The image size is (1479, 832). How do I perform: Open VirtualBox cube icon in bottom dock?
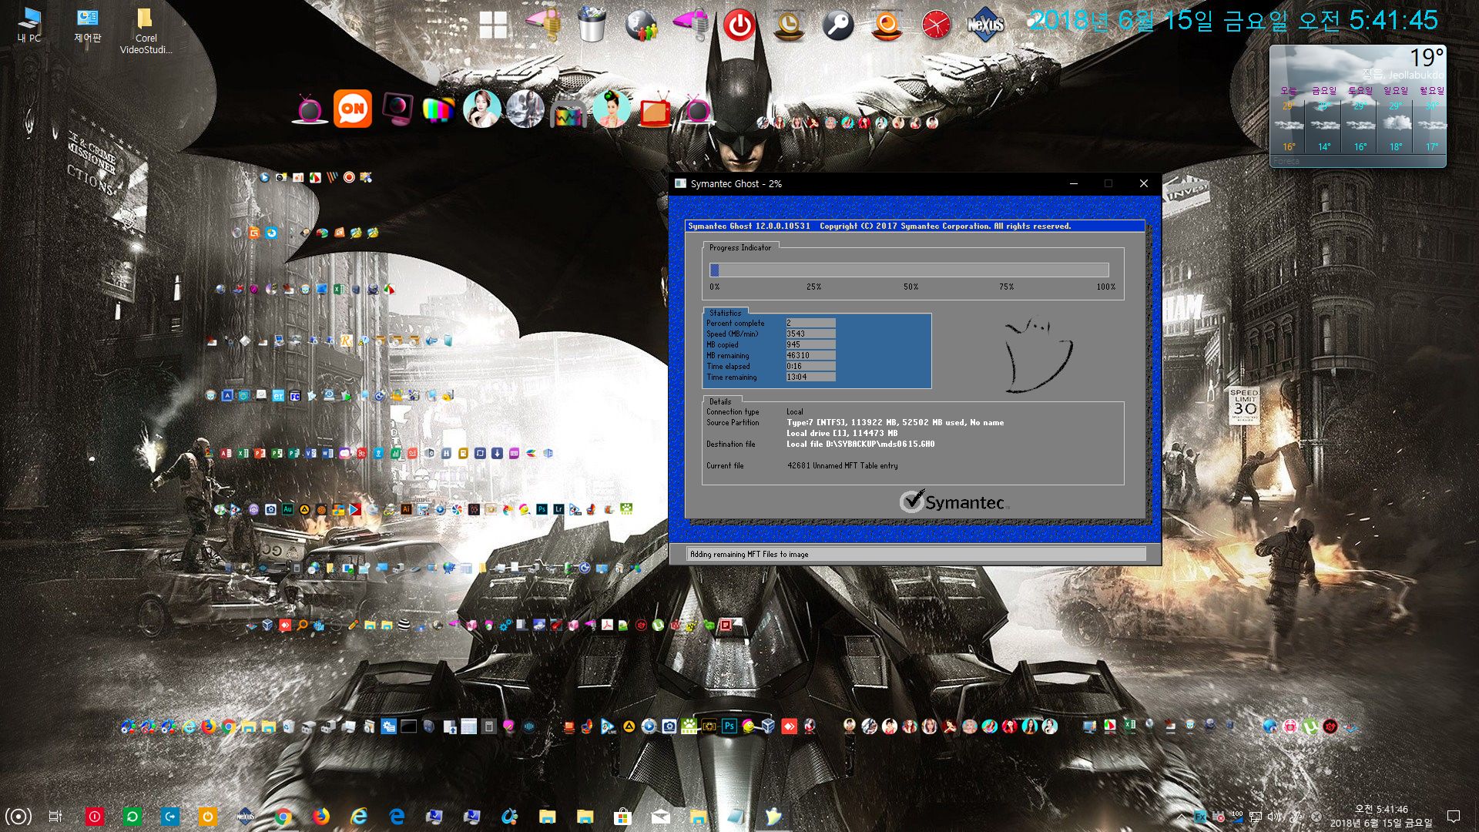point(768,726)
